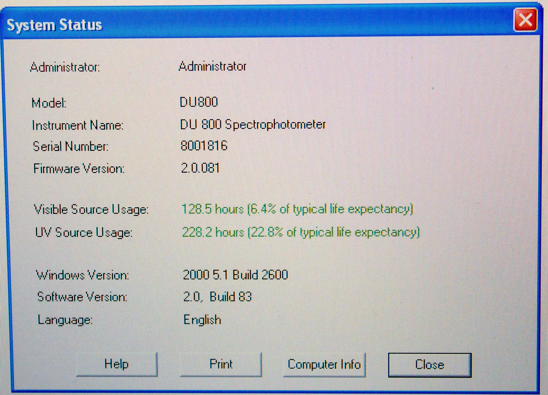Click the Serial Number label
Screen dimensions: 548x395
point(71,147)
